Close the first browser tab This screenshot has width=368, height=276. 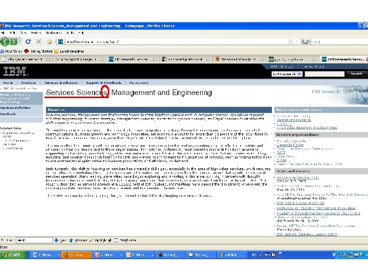point(49,59)
